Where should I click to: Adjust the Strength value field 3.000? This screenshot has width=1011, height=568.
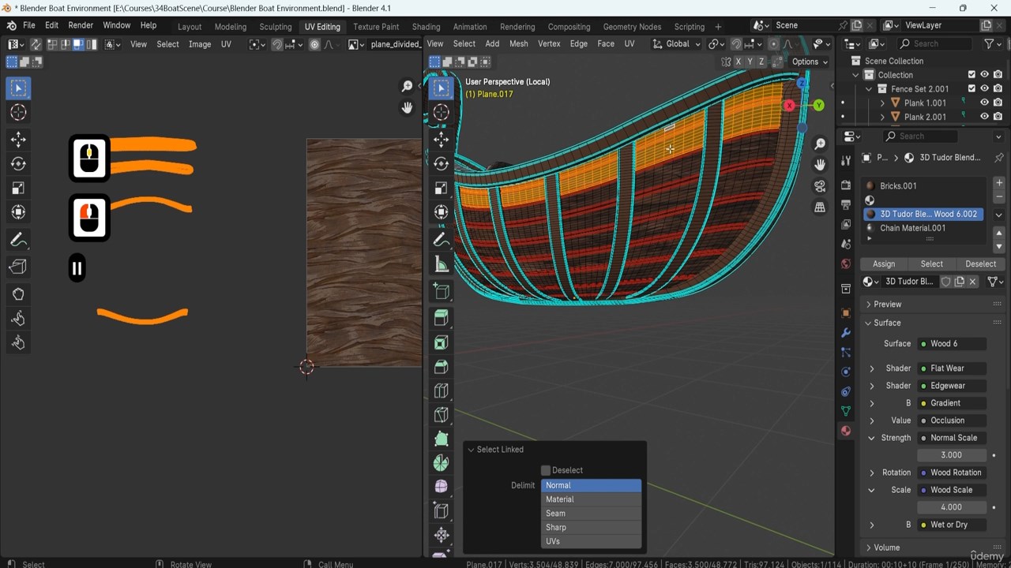[952, 455]
